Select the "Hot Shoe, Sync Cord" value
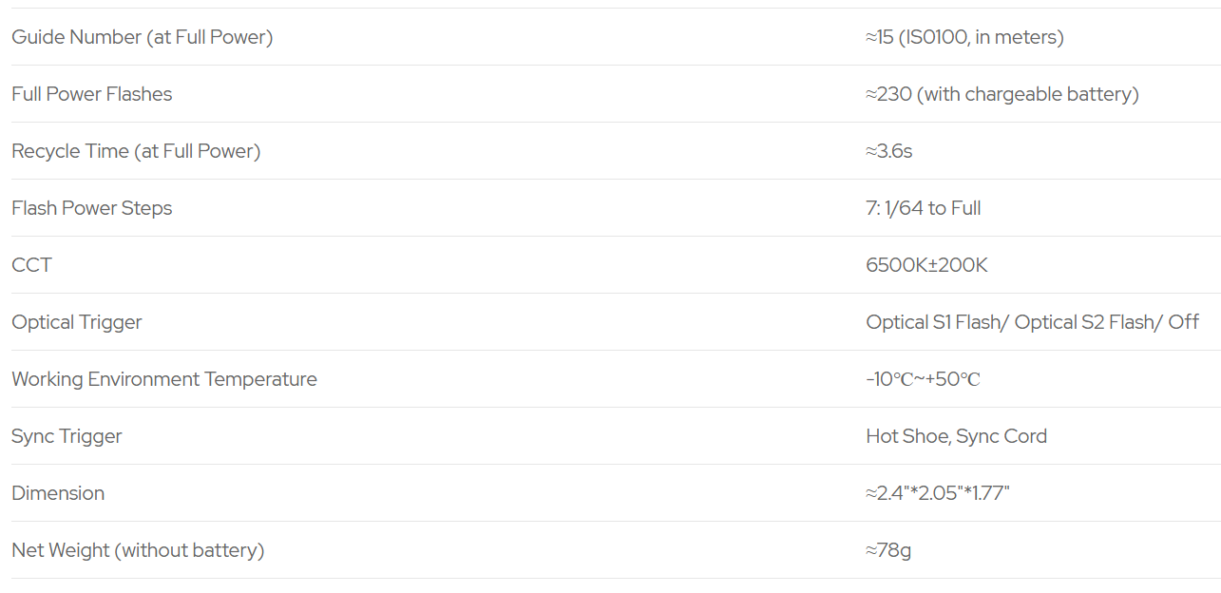Screen dimensions: 1221x593 (x=956, y=436)
